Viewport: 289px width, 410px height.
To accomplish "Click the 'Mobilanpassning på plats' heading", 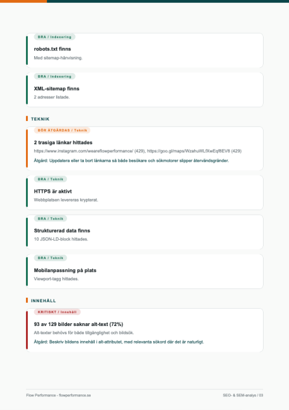I will click(65, 270).
